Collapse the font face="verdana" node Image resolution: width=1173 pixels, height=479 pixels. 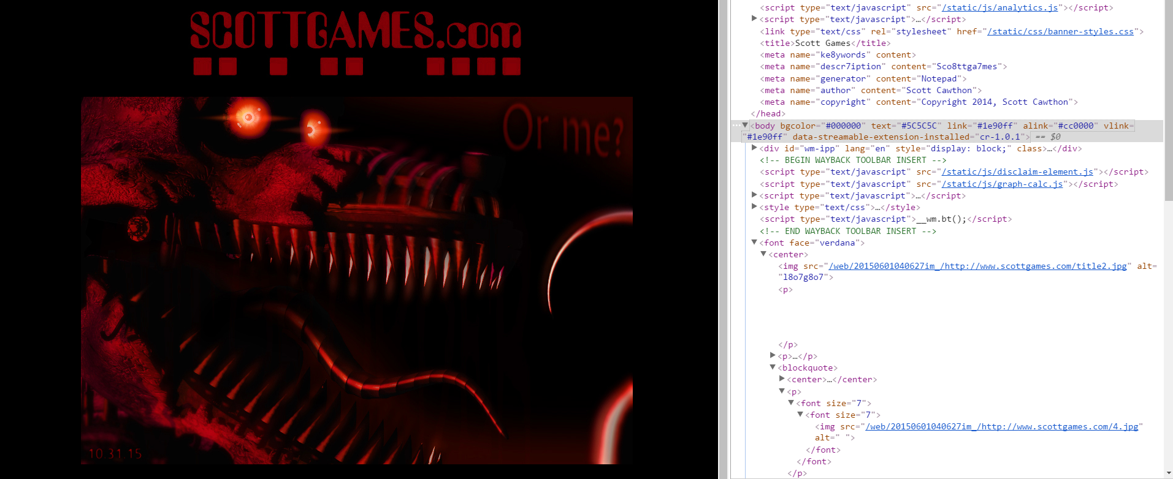pyautogui.click(x=754, y=243)
